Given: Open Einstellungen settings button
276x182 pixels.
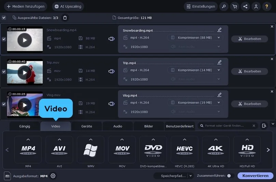Looking at the screenshot, I should pos(201,6).
